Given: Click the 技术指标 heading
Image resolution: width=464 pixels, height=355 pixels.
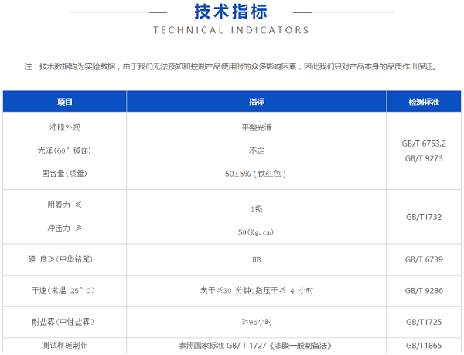Looking at the screenshot, I should pos(231,12).
